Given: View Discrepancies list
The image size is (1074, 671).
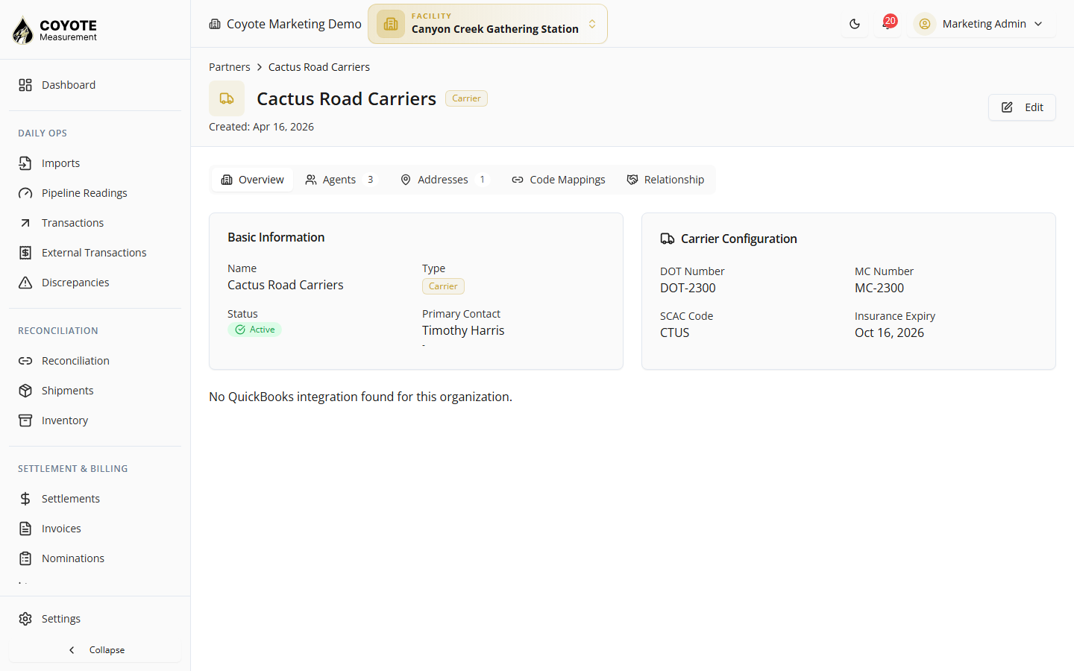Looking at the screenshot, I should point(95,283).
